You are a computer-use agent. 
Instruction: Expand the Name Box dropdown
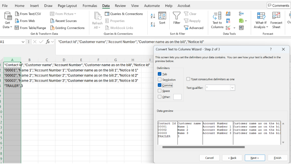tap(23, 42)
